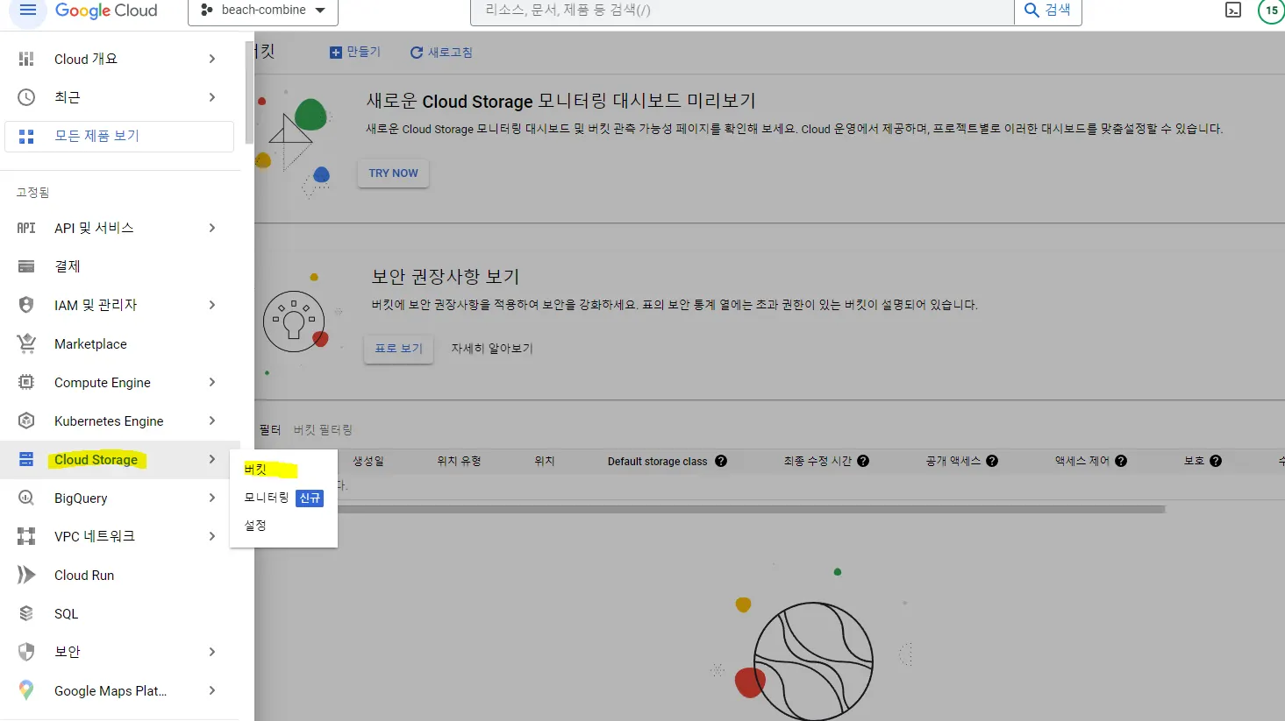The image size is (1285, 721).
Task: Click the Google Maps Platform pin icon
Action: tap(26, 690)
